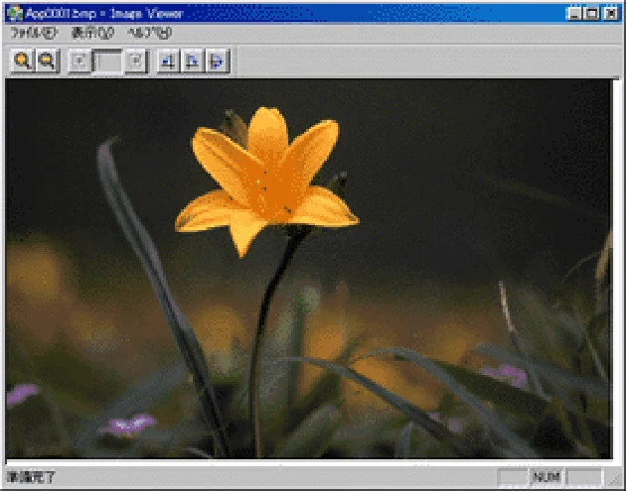The image size is (626, 491).
Task: Rotate image right with second rotate icon
Action: point(193,61)
